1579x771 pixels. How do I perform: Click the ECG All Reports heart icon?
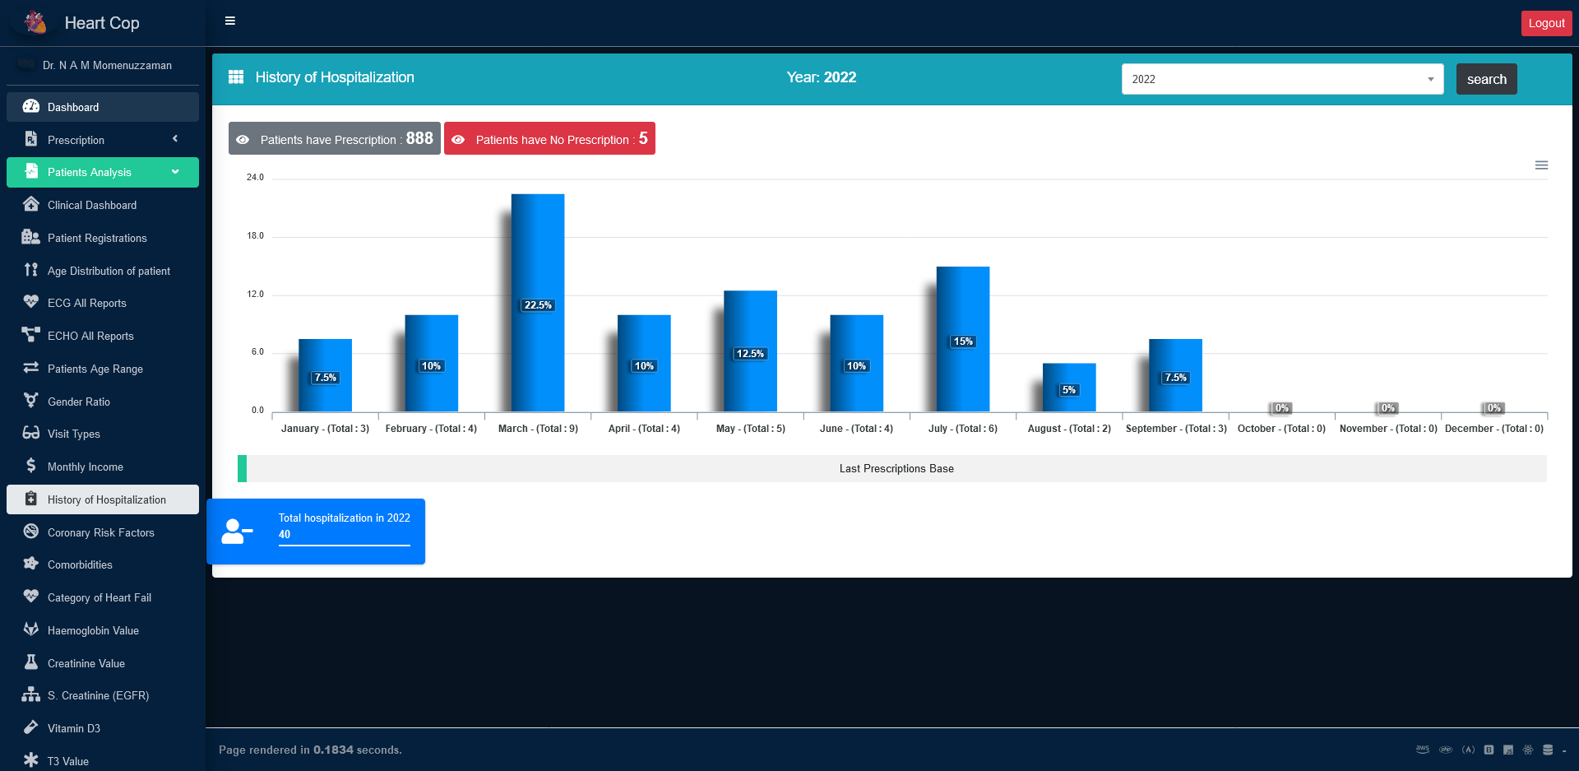pos(31,302)
